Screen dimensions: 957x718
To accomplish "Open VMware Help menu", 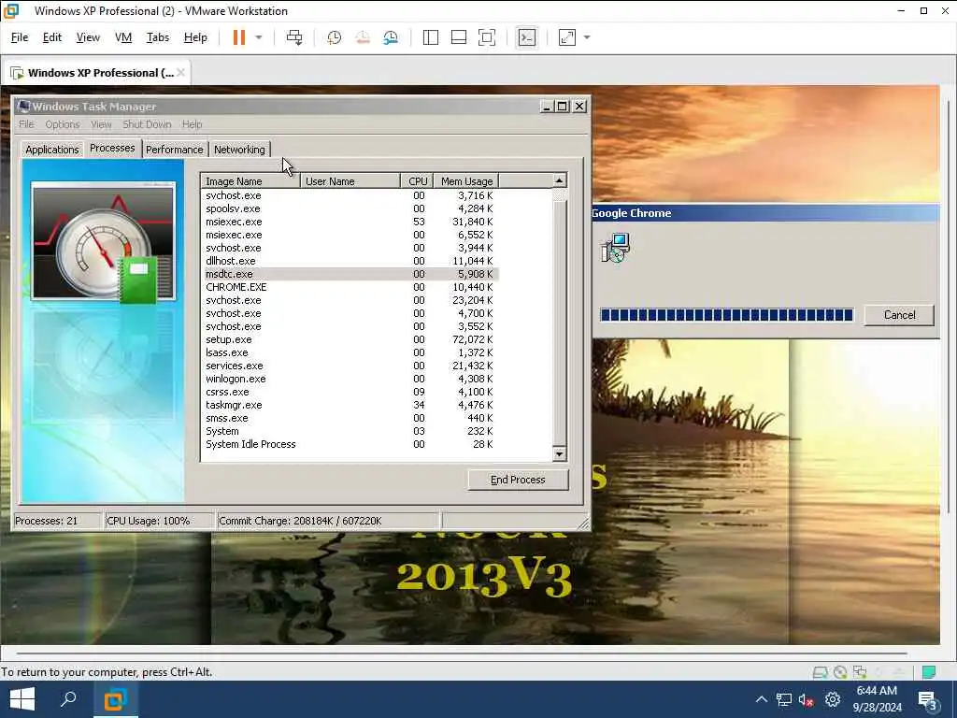I will pos(195,37).
